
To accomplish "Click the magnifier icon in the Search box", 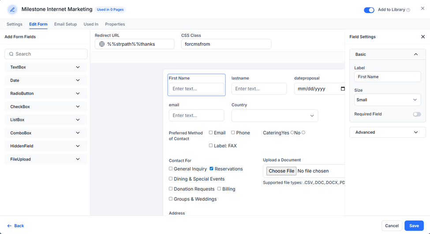I will [11, 54].
